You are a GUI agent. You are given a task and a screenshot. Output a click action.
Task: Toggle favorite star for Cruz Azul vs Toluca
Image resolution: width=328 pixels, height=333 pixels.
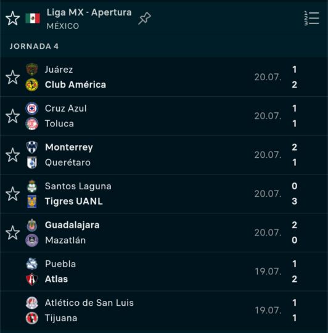coord(13,116)
